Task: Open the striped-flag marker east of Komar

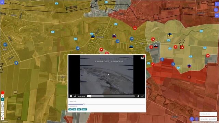Action: point(114,36)
